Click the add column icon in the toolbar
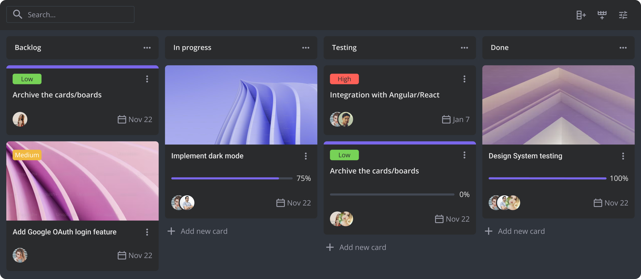Viewport: 641px width, 279px height. pyautogui.click(x=581, y=15)
